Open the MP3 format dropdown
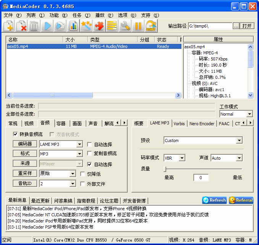Image resolution: width=259 pixels, height=245 pixels. pos(79,154)
